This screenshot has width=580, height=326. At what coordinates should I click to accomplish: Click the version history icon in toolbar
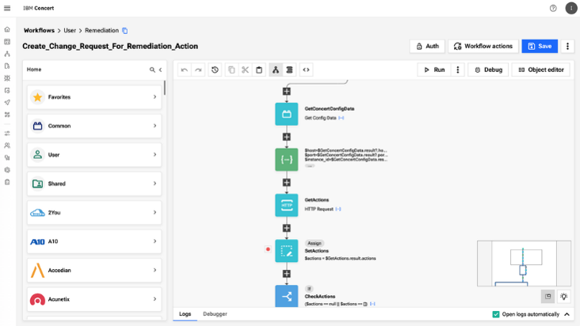tap(215, 70)
